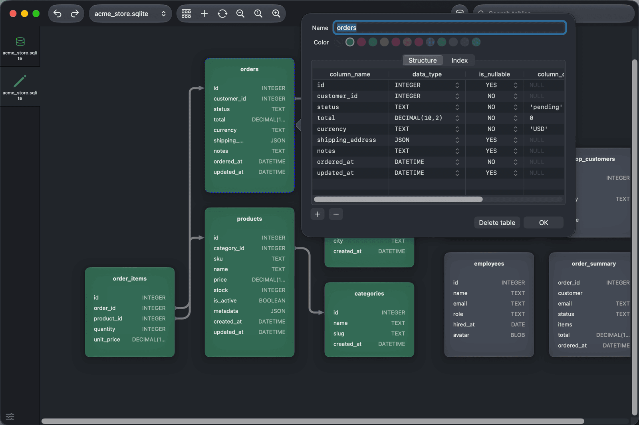This screenshot has height=425, width=639.
Task: Undo the last diagram change
Action: [58, 14]
